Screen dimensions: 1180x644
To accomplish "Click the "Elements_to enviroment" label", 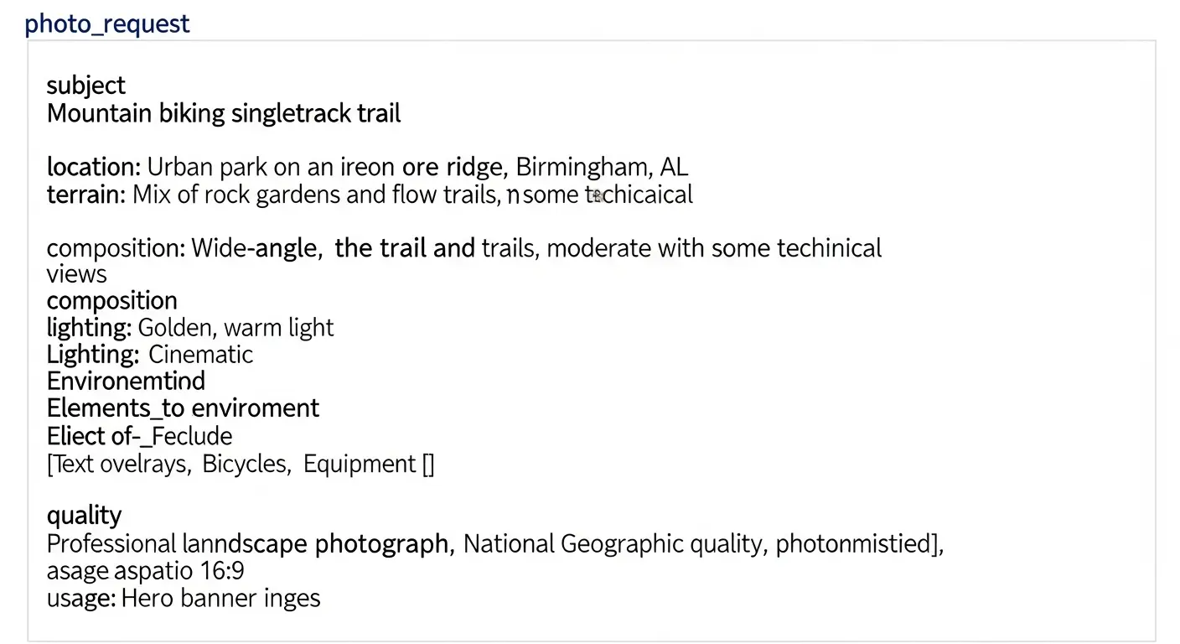I will (183, 408).
